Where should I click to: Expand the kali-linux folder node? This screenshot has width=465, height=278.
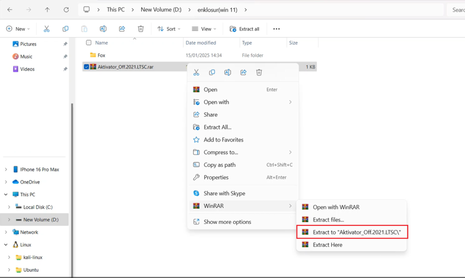[9, 257]
